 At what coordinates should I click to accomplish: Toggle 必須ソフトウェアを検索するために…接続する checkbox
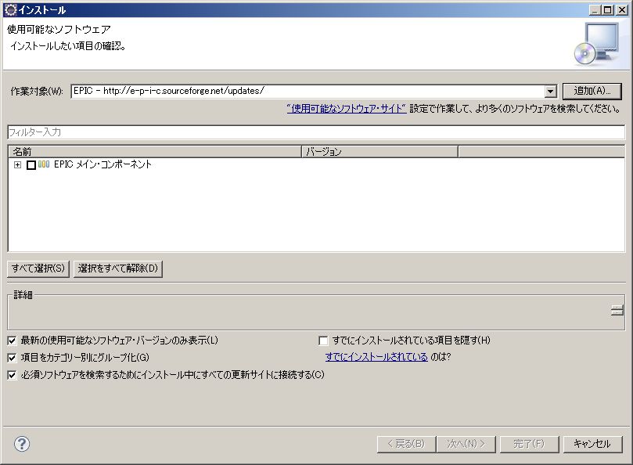12,374
